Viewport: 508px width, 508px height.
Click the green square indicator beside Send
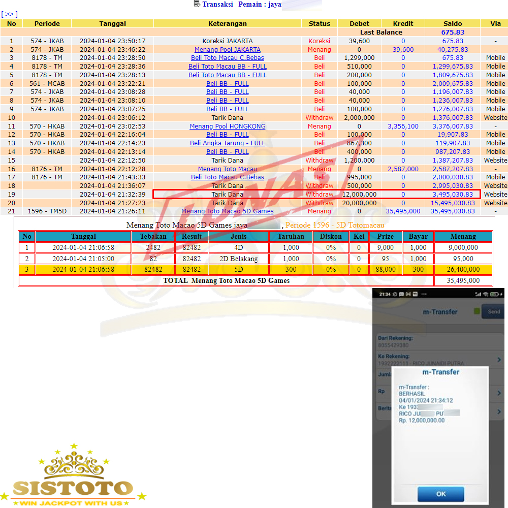click(477, 311)
